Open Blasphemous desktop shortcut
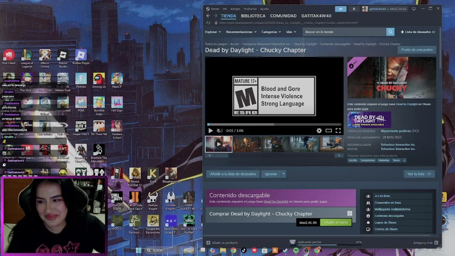The height and width of the screenshot is (256, 455). tap(171, 176)
